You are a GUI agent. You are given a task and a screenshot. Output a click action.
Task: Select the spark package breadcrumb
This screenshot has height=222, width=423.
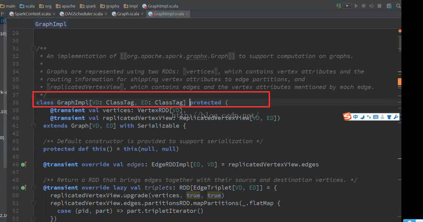click(88, 6)
